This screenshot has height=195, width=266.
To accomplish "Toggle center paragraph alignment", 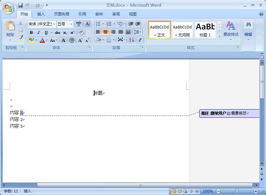I will 106,32.
